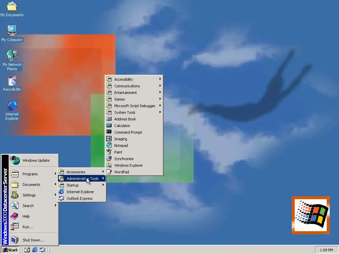339x254 pixels.
Task: Click the Accessibility label in Accessories menu
Action: (124, 79)
